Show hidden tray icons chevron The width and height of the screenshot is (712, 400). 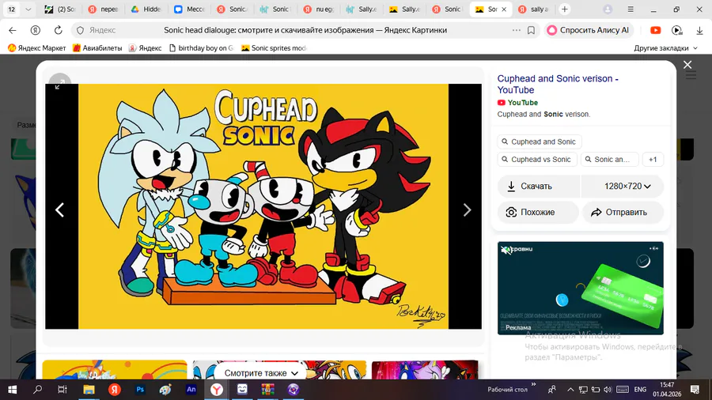pos(570,390)
